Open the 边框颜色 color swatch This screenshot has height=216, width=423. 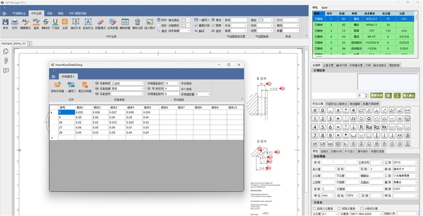[x=185, y=25]
